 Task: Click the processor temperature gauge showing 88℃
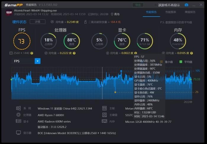[72, 41]
